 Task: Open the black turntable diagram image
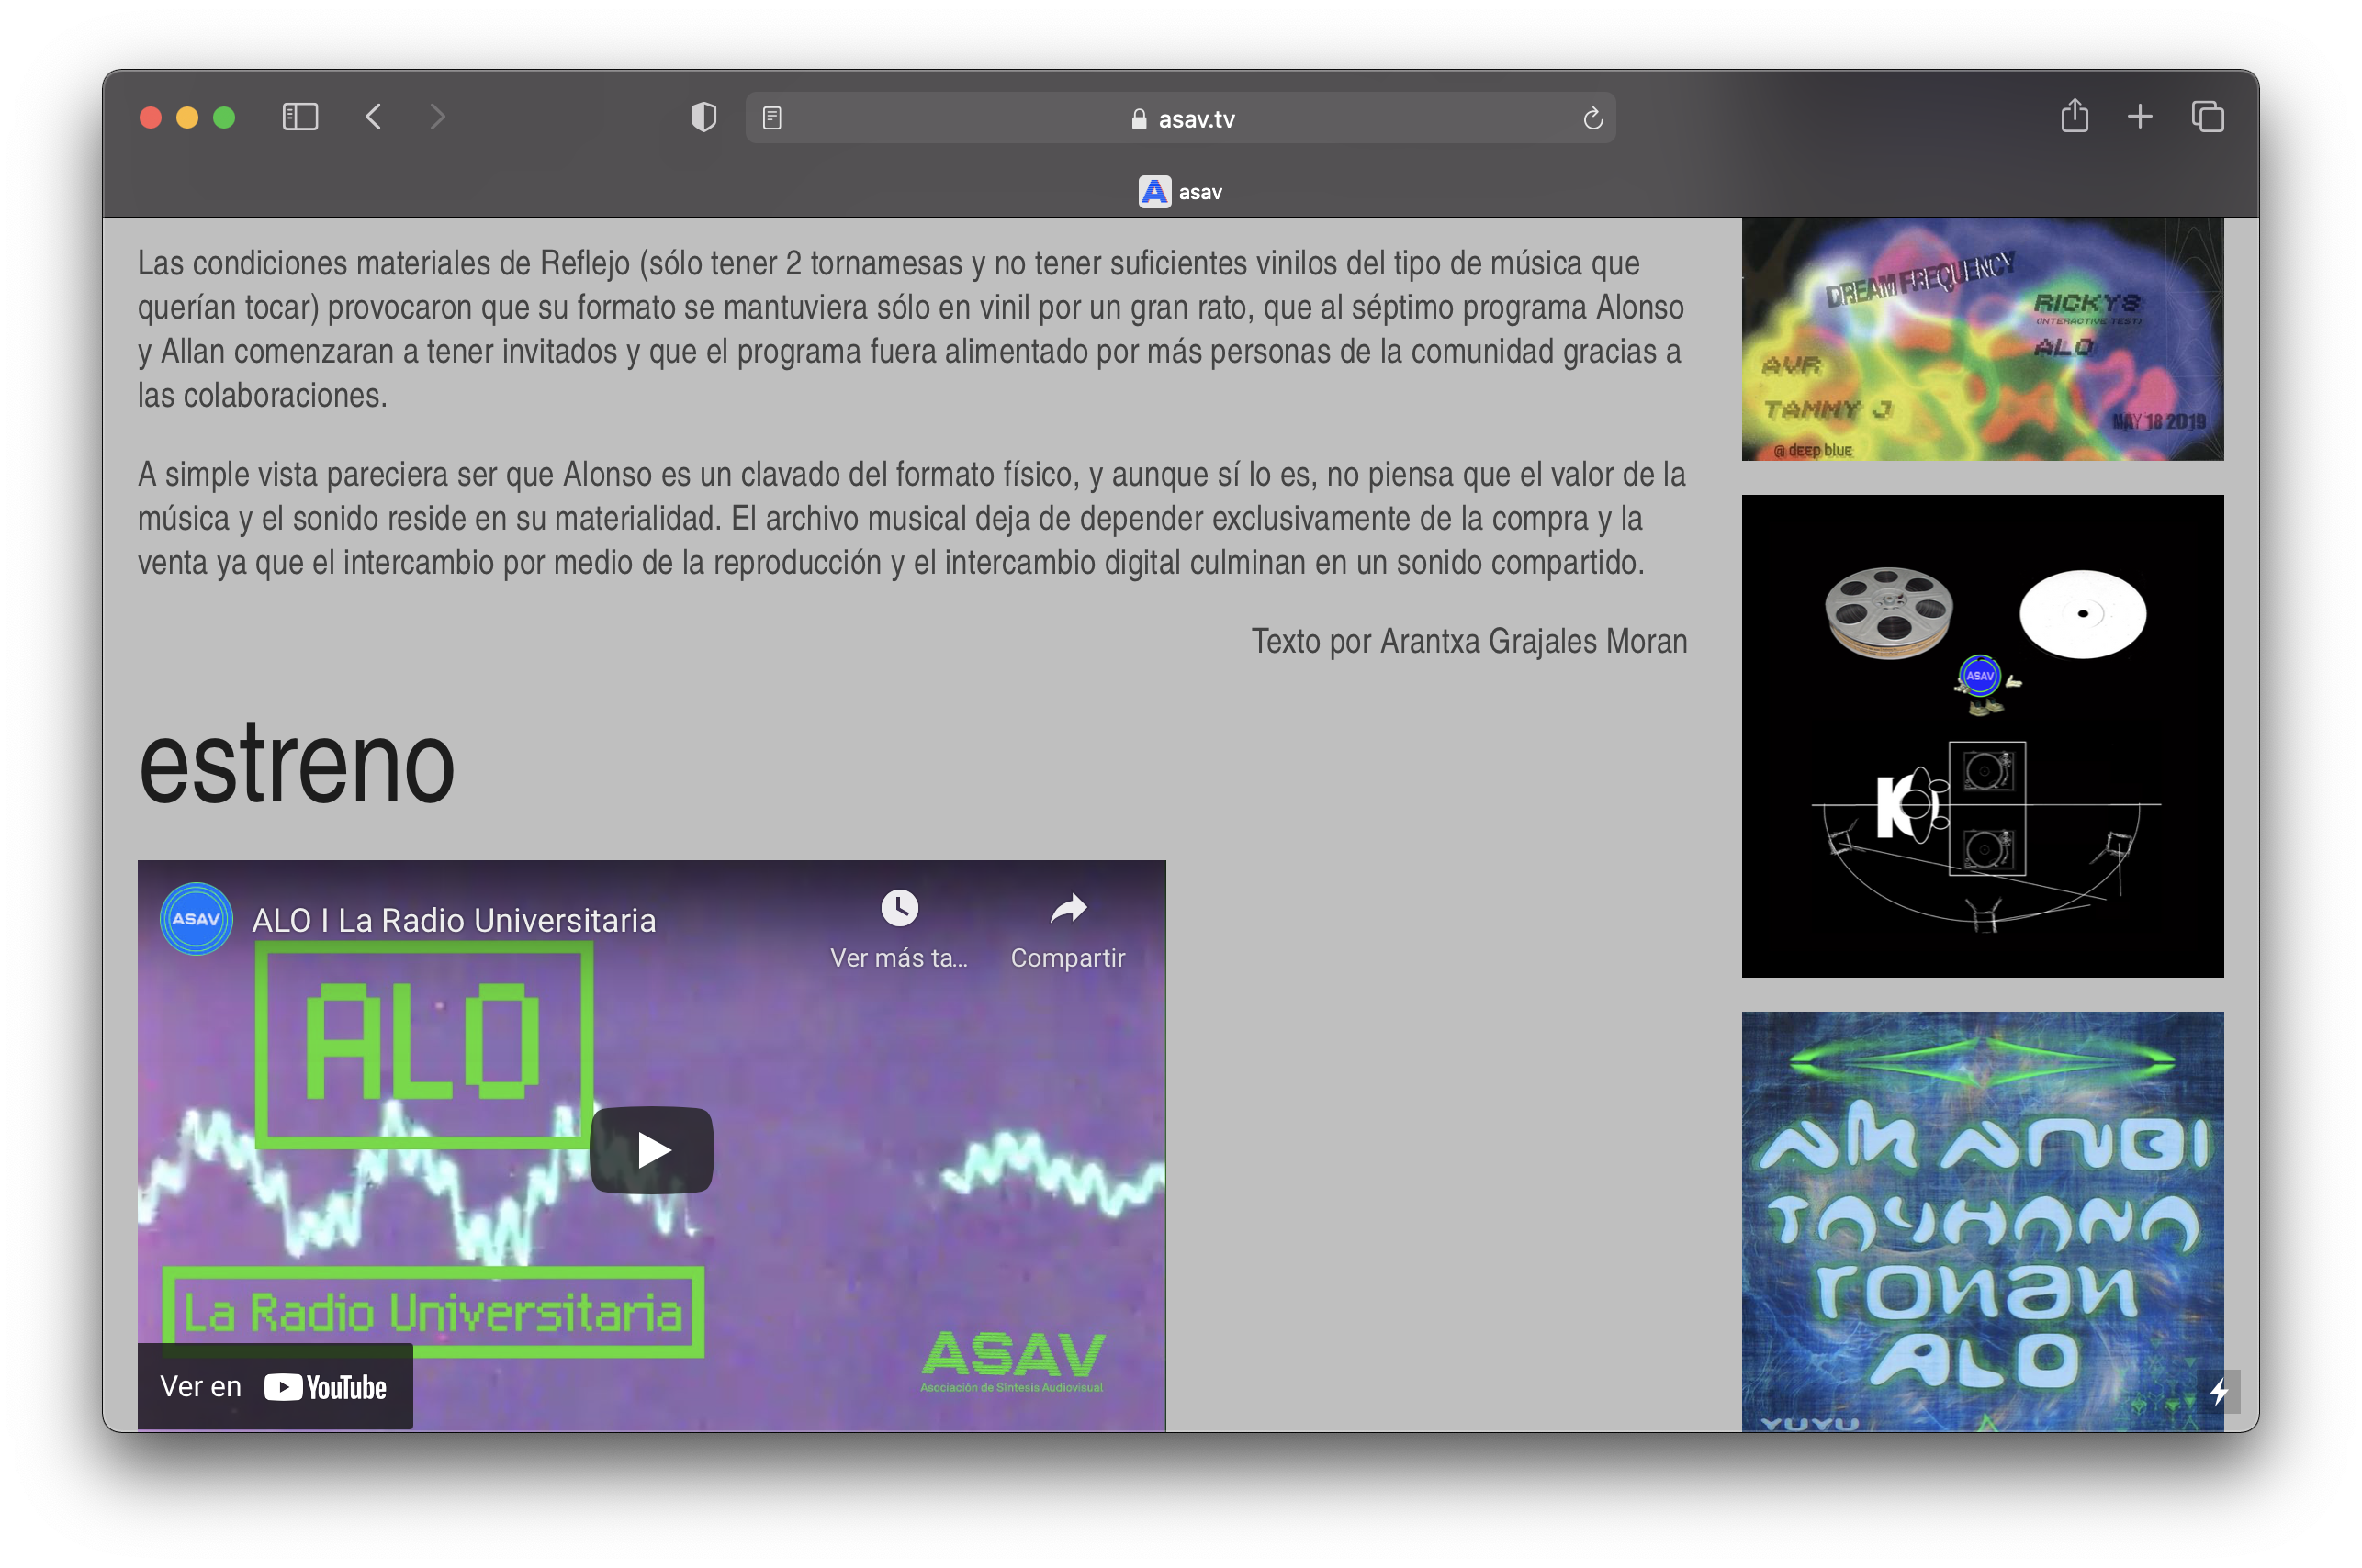tap(1982, 735)
